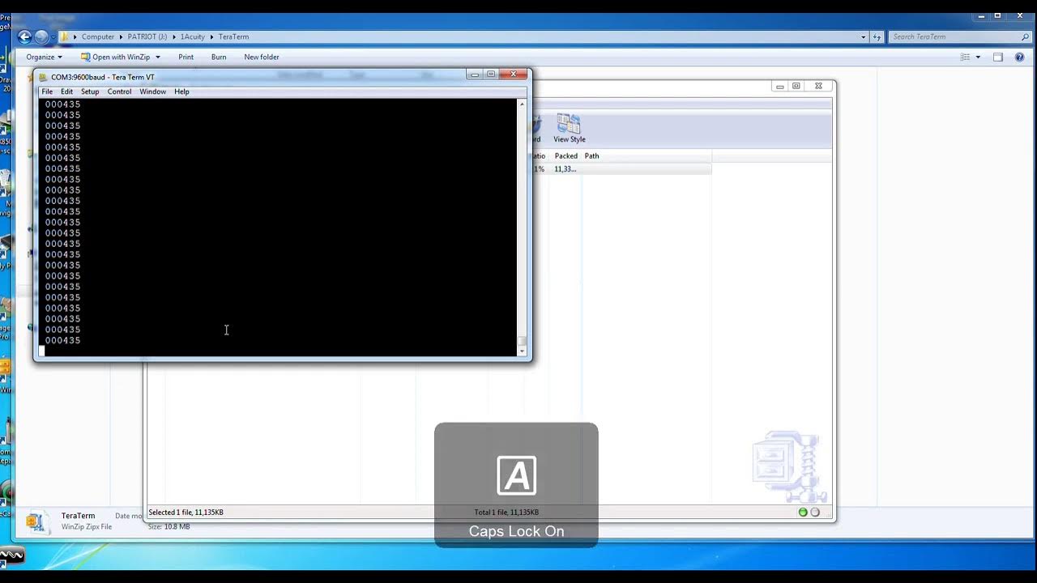Click the scroll up arrow in Tera Term
This screenshot has width=1037, height=583.
522,104
